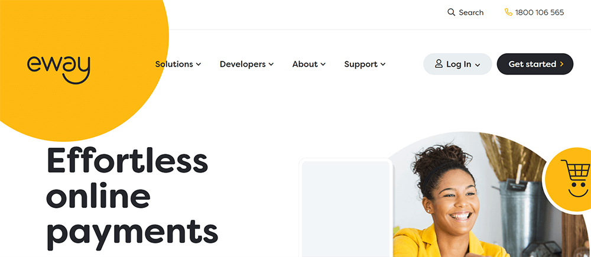Viewport: 591px width, 257px height.
Task: Open the Developers menu
Action: click(246, 64)
